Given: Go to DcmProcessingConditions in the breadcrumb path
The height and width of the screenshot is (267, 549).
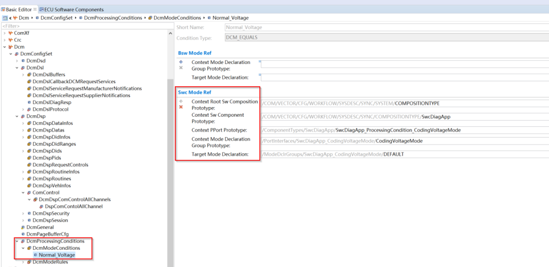Looking at the screenshot, I should pos(113,18).
